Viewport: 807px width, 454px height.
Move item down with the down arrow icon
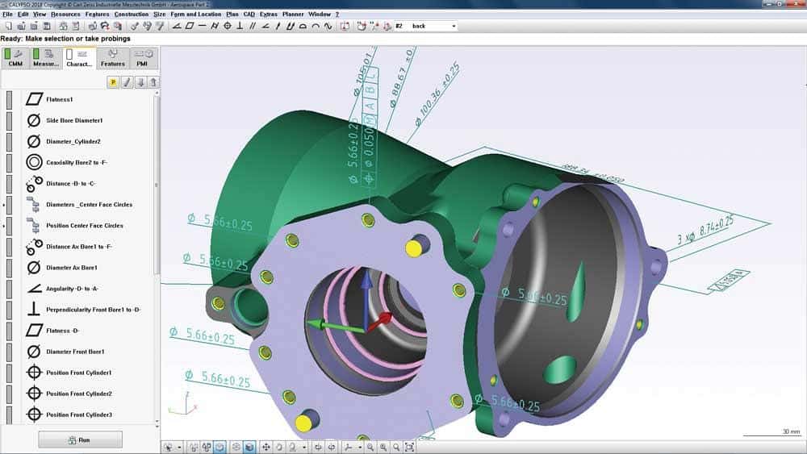140,81
